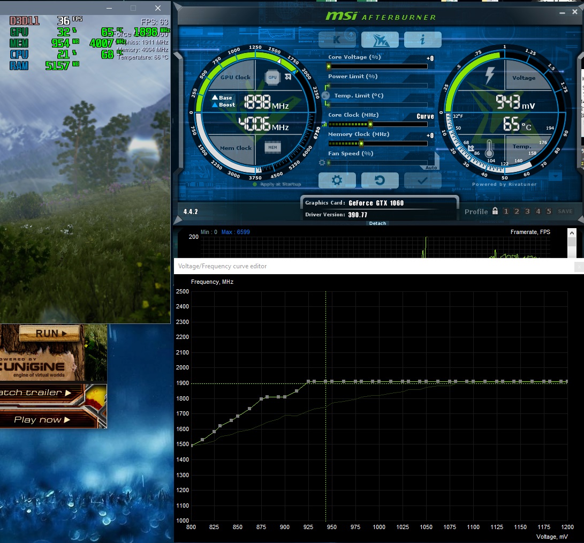Click the '1898 MHz' GPU clock readout on the gauge
Screen dimensions: 584x543
pos(266,102)
